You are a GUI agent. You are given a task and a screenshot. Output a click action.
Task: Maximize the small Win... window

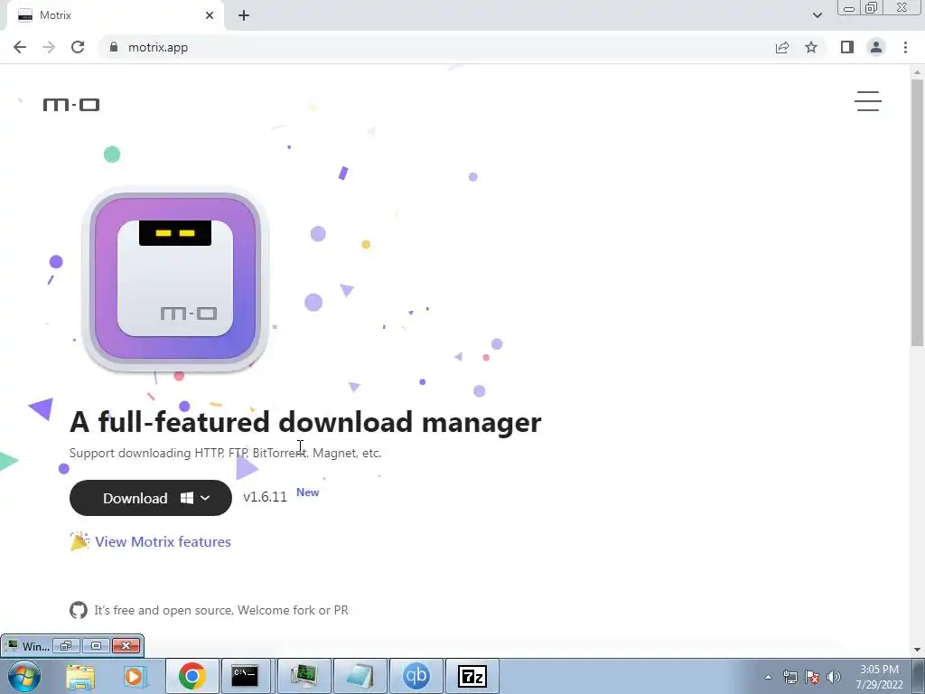pos(96,645)
